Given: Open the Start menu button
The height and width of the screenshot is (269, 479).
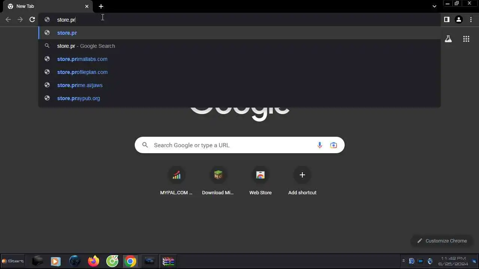Looking at the screenshot, I should point(13,261).
